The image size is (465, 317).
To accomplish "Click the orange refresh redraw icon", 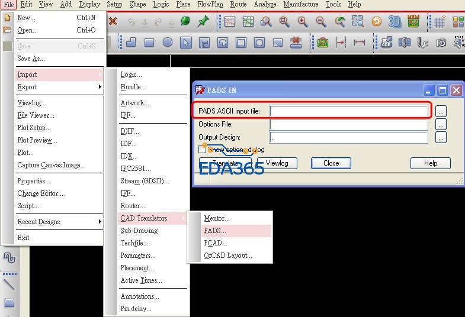I will pos(377,21).
